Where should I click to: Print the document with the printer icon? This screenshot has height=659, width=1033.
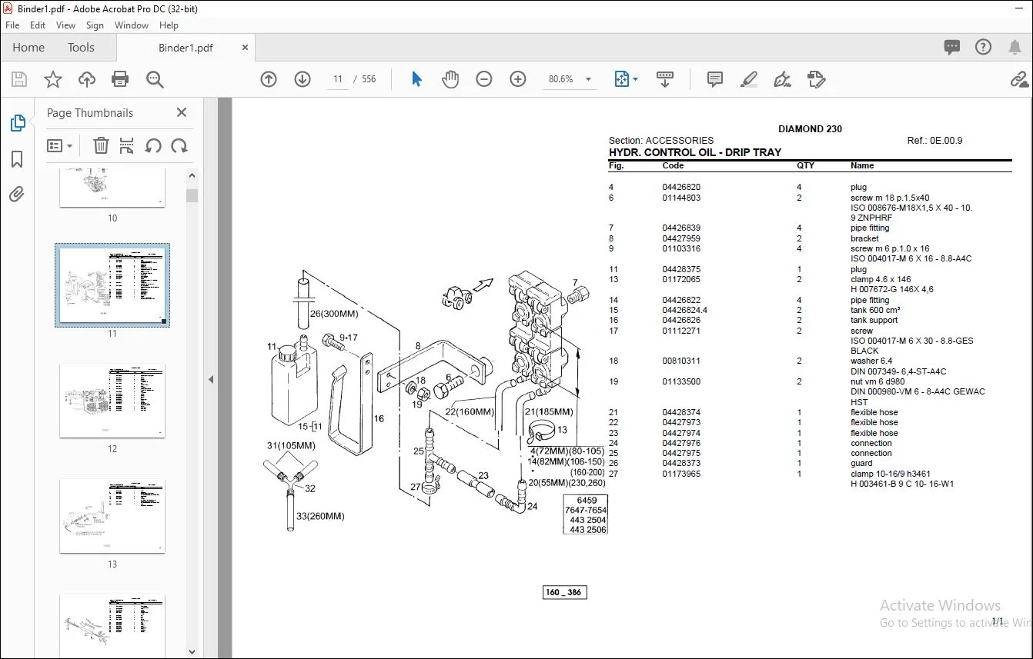tap(120, 79)
